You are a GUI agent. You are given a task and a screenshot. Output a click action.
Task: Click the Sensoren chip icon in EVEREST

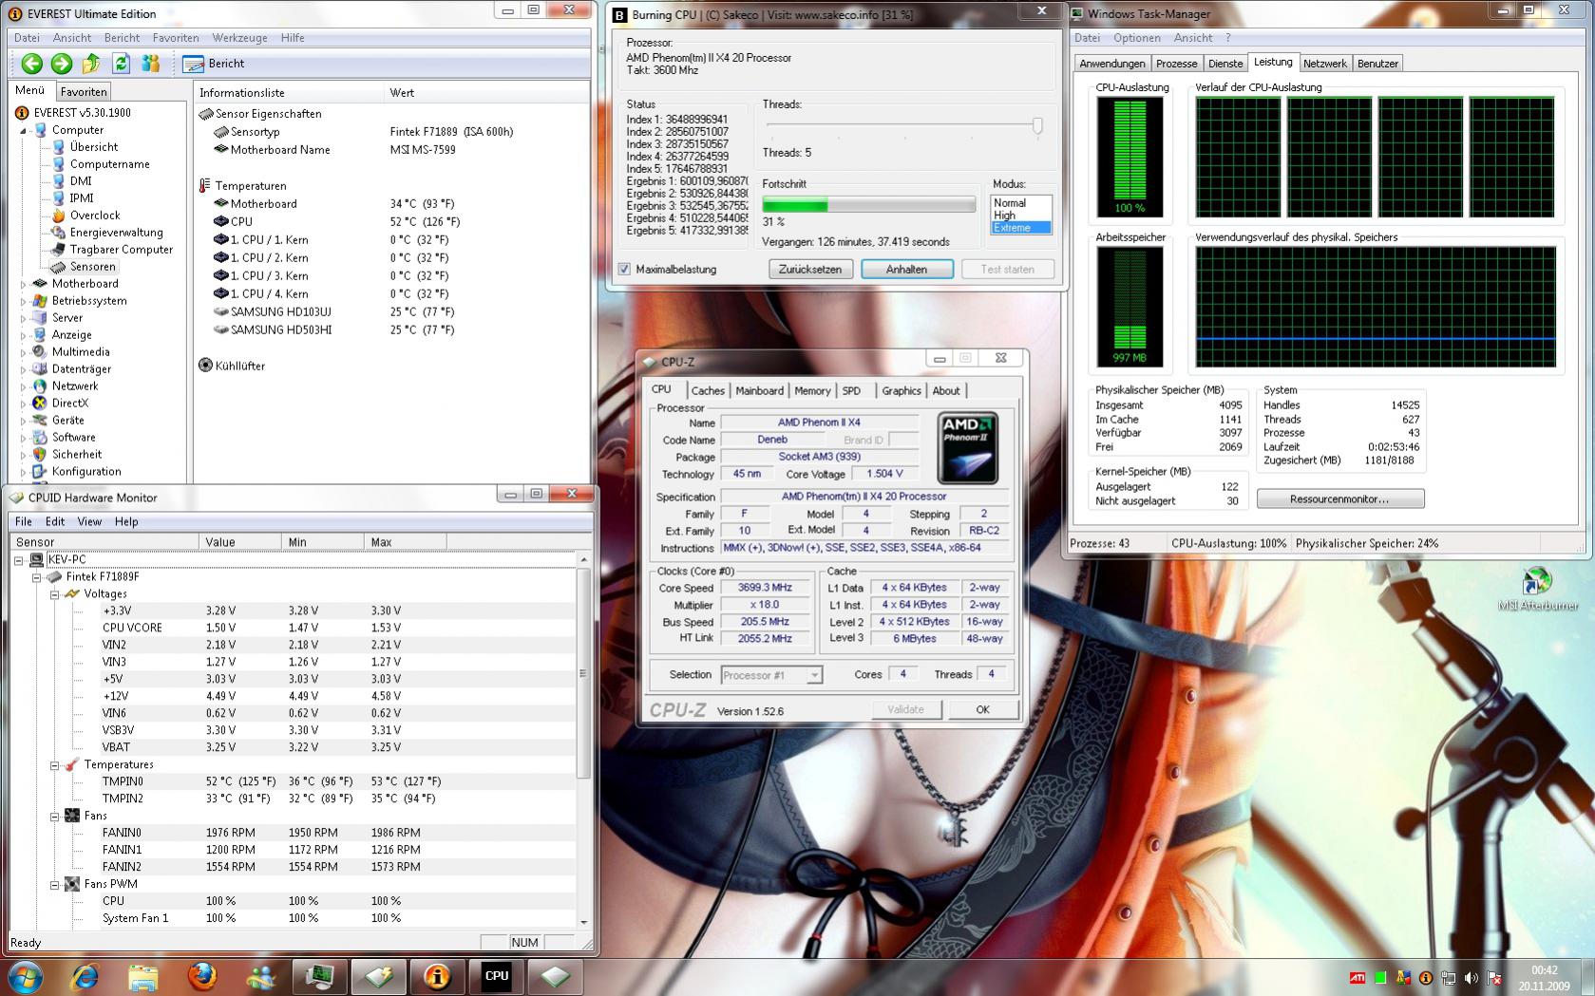point(59,267)
